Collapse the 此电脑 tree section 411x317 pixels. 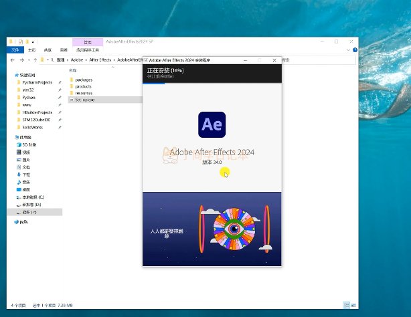click(x=11, y=137)
